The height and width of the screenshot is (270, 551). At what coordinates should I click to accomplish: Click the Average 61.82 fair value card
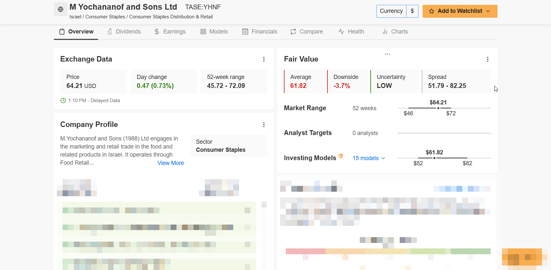click(x=305, y=82)
